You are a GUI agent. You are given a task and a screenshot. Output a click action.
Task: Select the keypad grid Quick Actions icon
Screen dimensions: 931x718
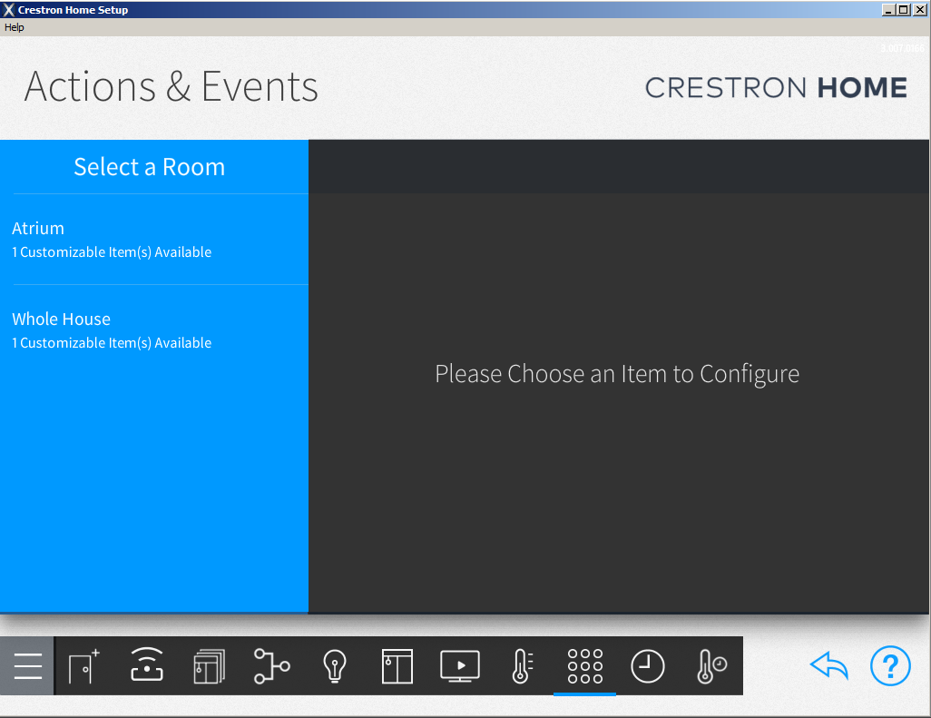584,665
